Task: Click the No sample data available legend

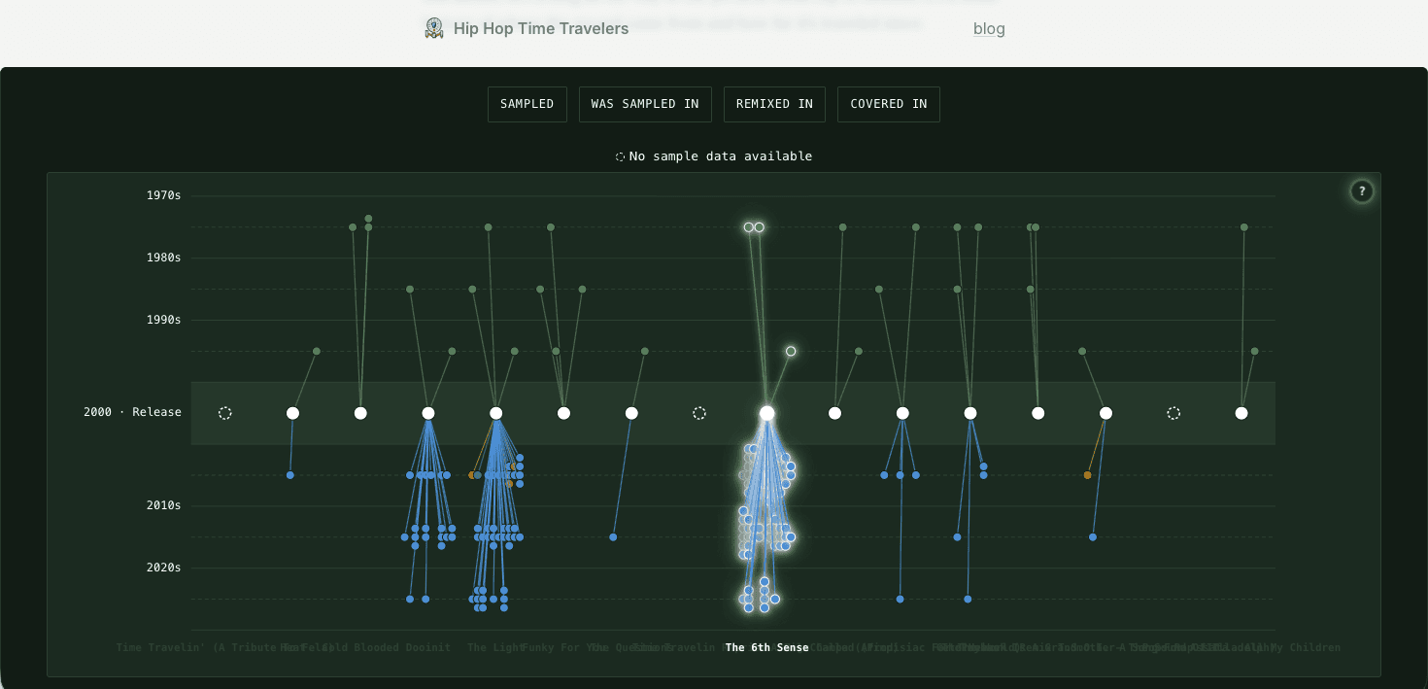Action: [x=714, y=156]
